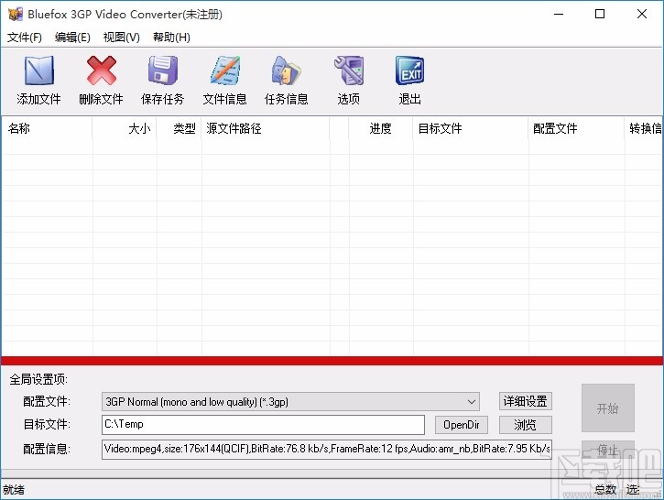Open File Info (文件信息) toolbar icon

(x=225, y=71)
